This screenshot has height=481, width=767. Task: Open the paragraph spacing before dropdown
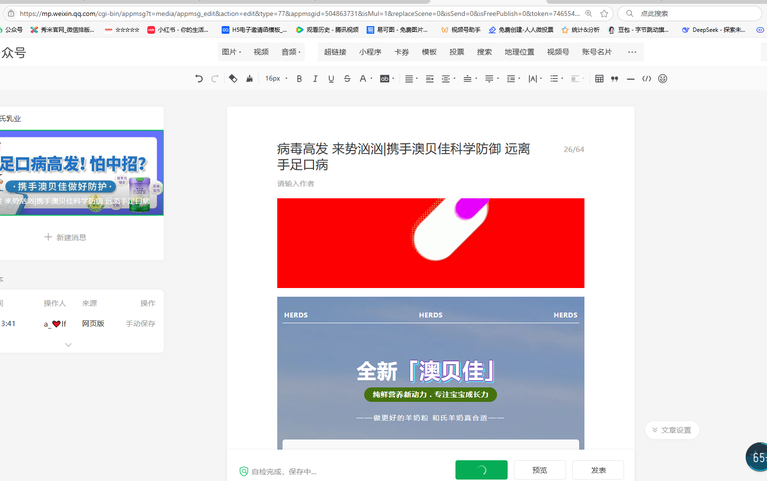click(x=470, y=79)
